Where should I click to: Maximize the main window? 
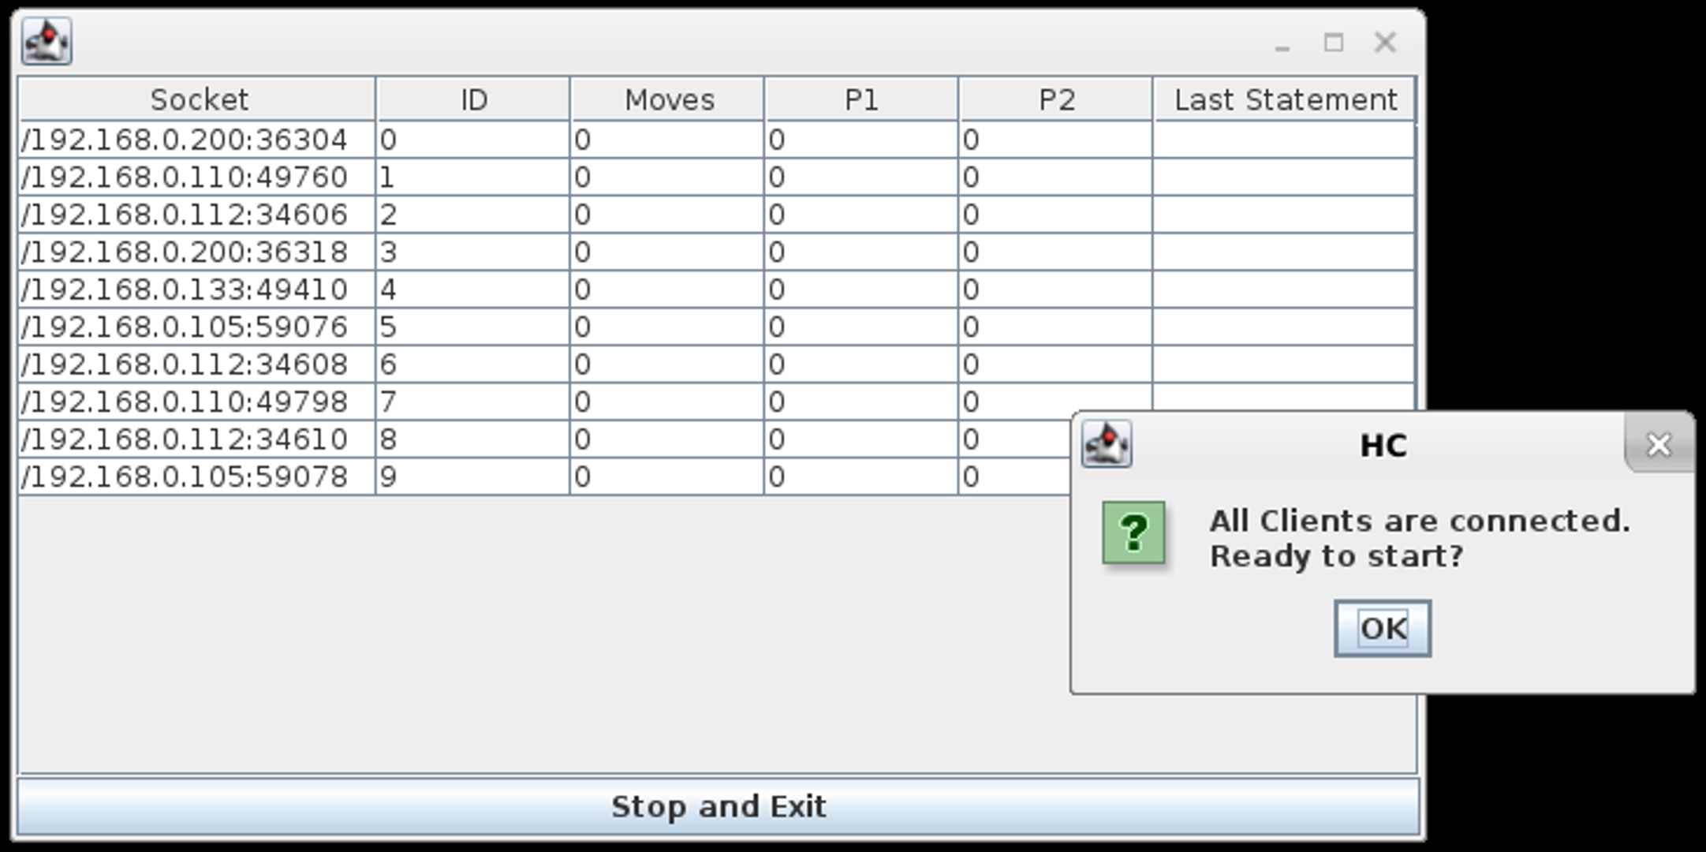coord(1333,43)
